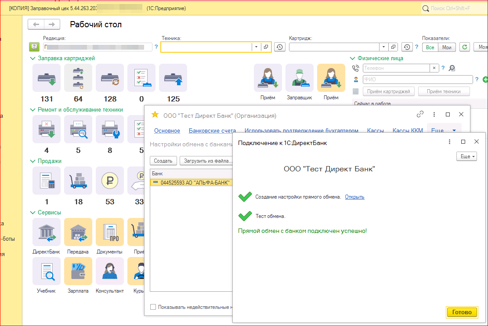Open cartridge intake tile showing 131
The width and height of the screenshot is (488, 326).
tap(47, 78)
